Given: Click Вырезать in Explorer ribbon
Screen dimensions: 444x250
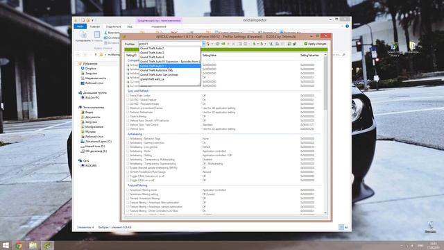Looking at the screenshot, I should [112, 33].
